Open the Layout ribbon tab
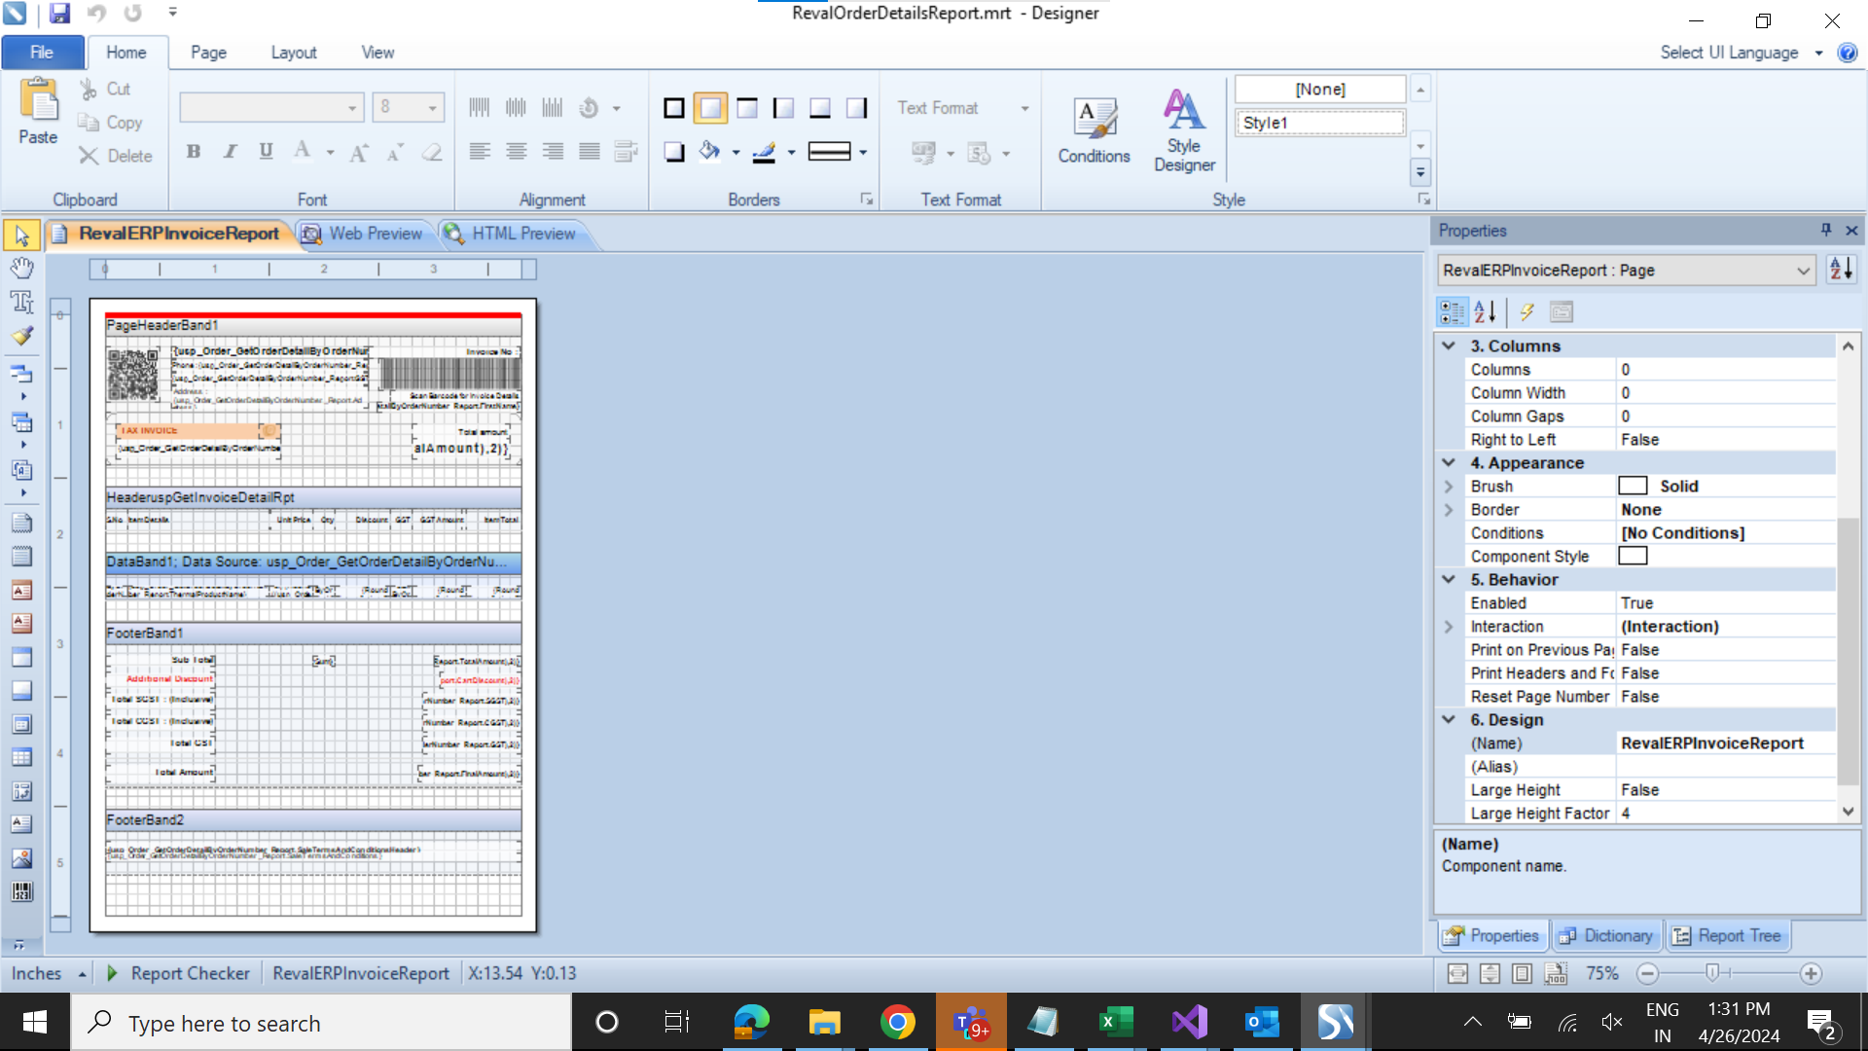Image resolution: width=1868 pixels, height=1051 pixels. [x=293, y=53]
